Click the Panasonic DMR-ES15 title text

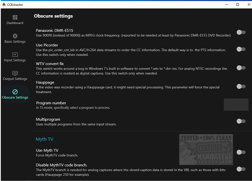[55, 30]
